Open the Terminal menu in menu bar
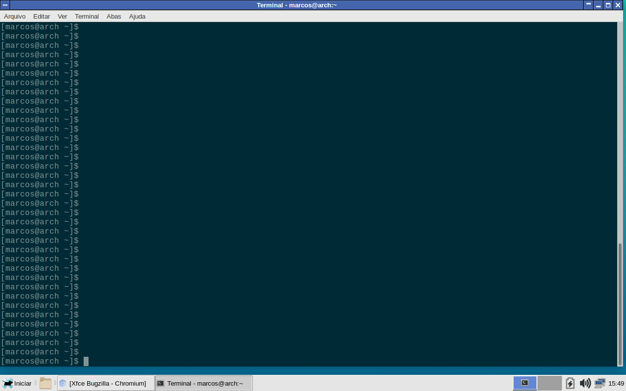Image resolution: width=626 pixels, height=391 pixels. click(87, 16)
